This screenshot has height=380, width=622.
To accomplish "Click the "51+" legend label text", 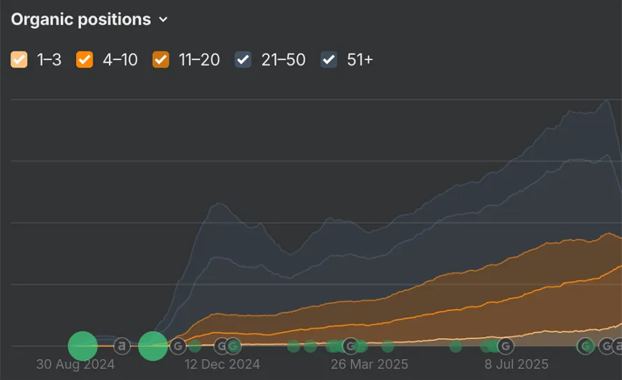I will (360, 60).
